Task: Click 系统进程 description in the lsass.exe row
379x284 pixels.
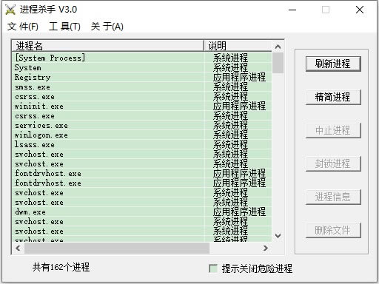Action: tap(230, 144)
